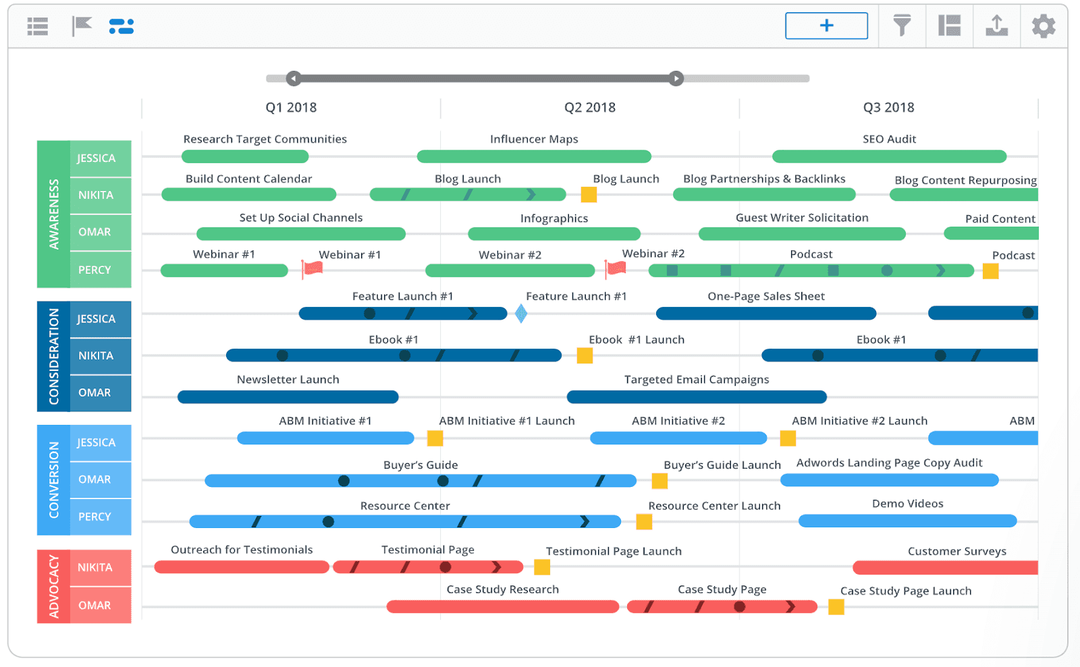The image size is (1080, 667).
Task: Open the settings gear
Action: tap(1043, 26)
